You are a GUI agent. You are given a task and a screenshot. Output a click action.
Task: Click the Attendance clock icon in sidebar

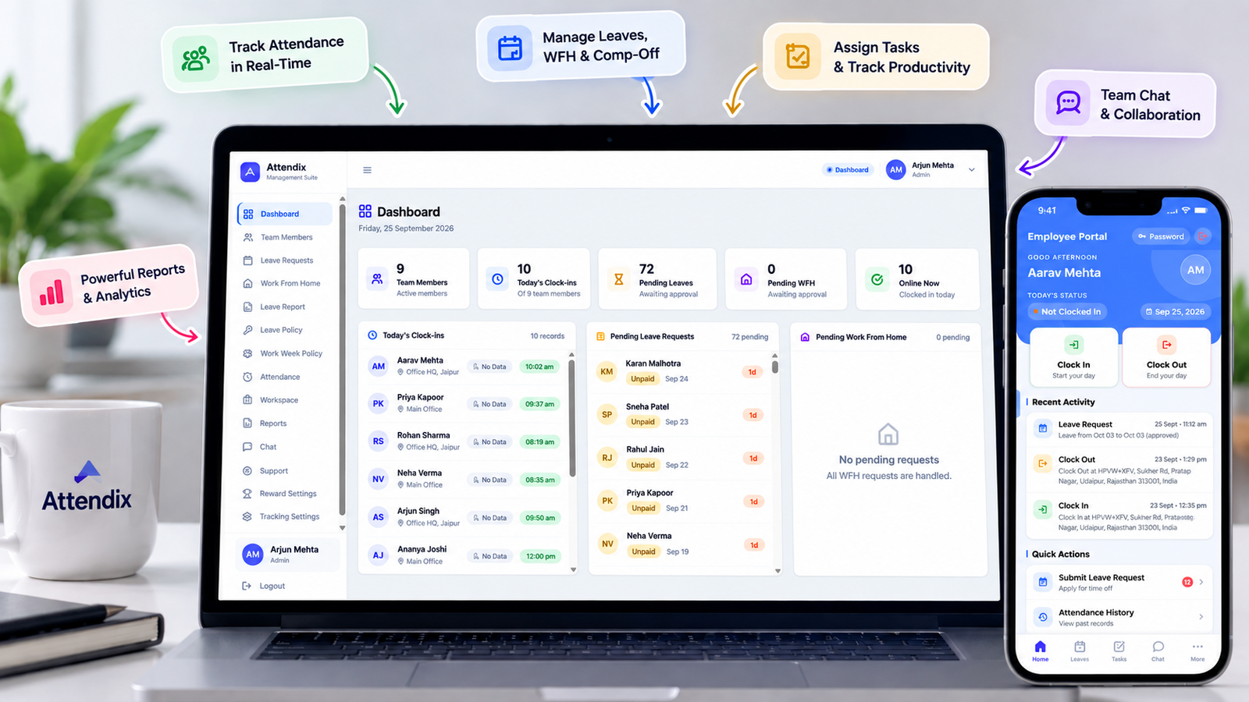tap(247, 377)
